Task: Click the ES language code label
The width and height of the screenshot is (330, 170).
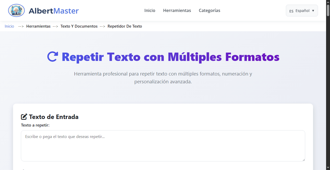Action: pos(291,11)
